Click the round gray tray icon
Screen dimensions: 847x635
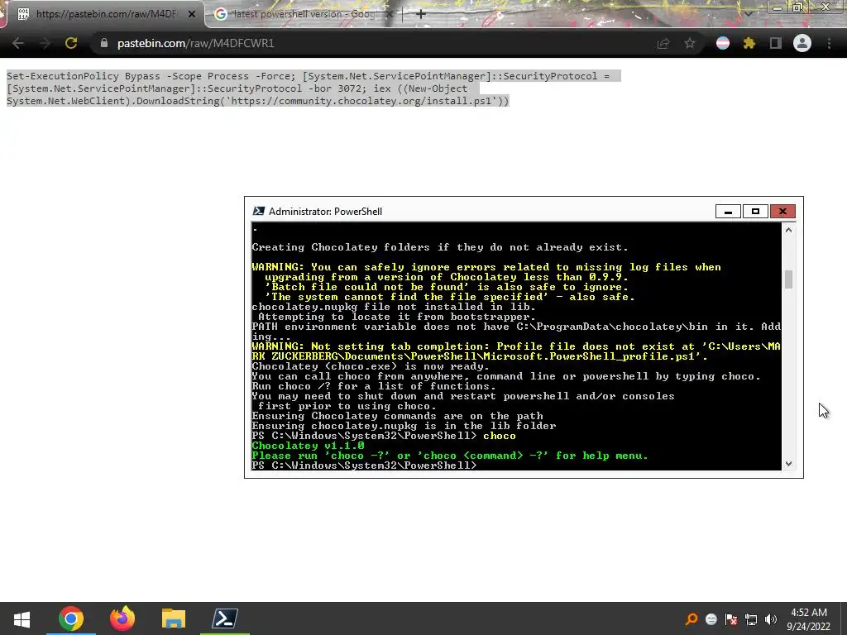click(711, 619)
